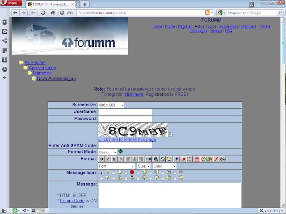Open the Screensize dropdown
286x214 pixels.
111,105
